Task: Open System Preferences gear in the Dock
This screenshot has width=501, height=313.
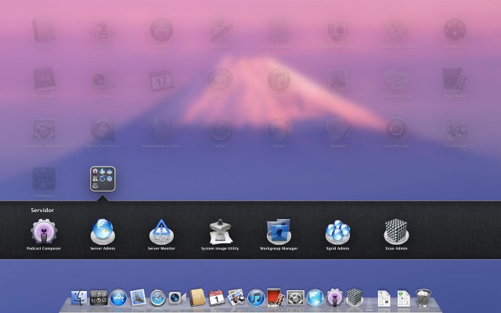Action: click(x=296, y=297)
